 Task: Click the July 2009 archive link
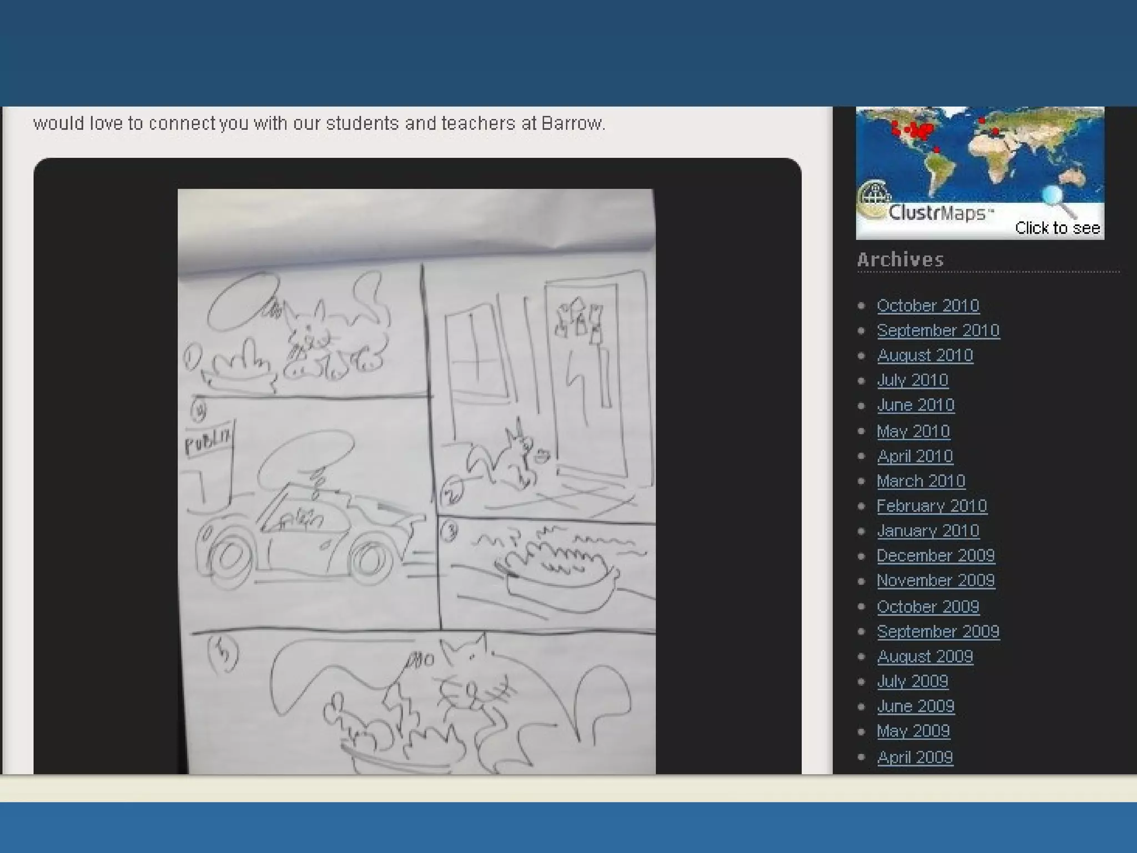[912, 681]
